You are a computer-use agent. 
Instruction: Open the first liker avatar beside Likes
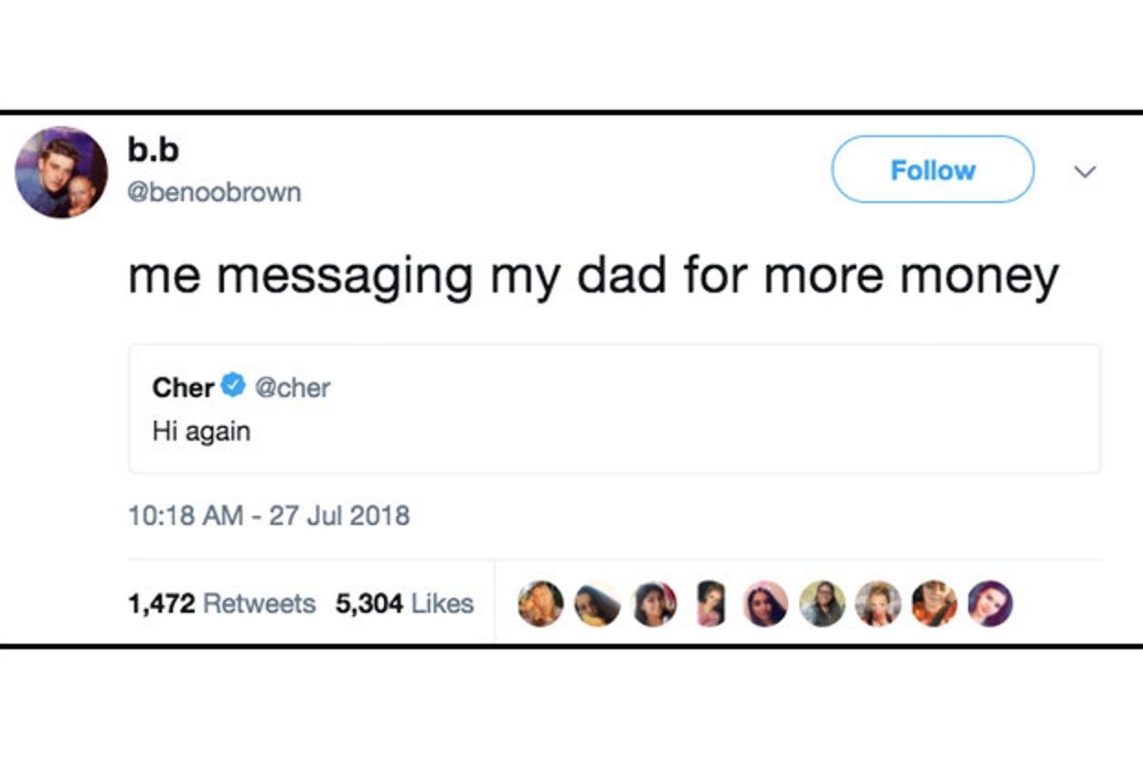point(540,604)
